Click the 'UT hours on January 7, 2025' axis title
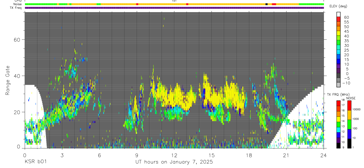This screenshot has height=168, width=364. pos(174,162)
